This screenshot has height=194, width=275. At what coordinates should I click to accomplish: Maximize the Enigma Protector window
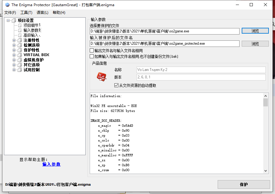251,5
